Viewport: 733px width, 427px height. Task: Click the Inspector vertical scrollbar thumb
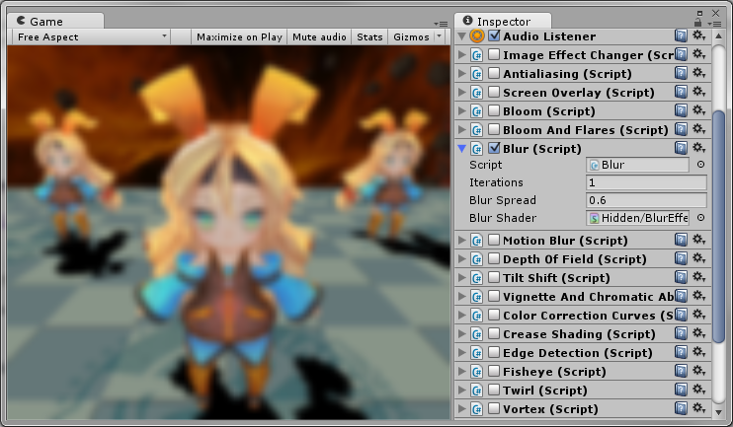[x=719, y=227]
